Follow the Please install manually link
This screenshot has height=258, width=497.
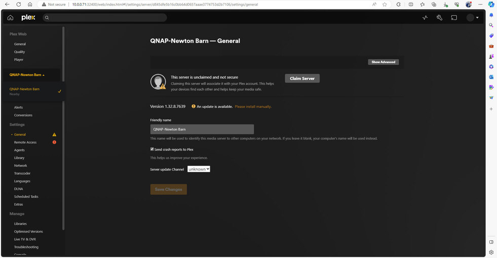tap(253, 107)
